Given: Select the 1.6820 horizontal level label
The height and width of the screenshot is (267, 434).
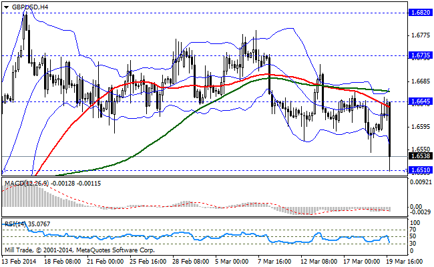Looking at the screenshot, I should 421,13.
